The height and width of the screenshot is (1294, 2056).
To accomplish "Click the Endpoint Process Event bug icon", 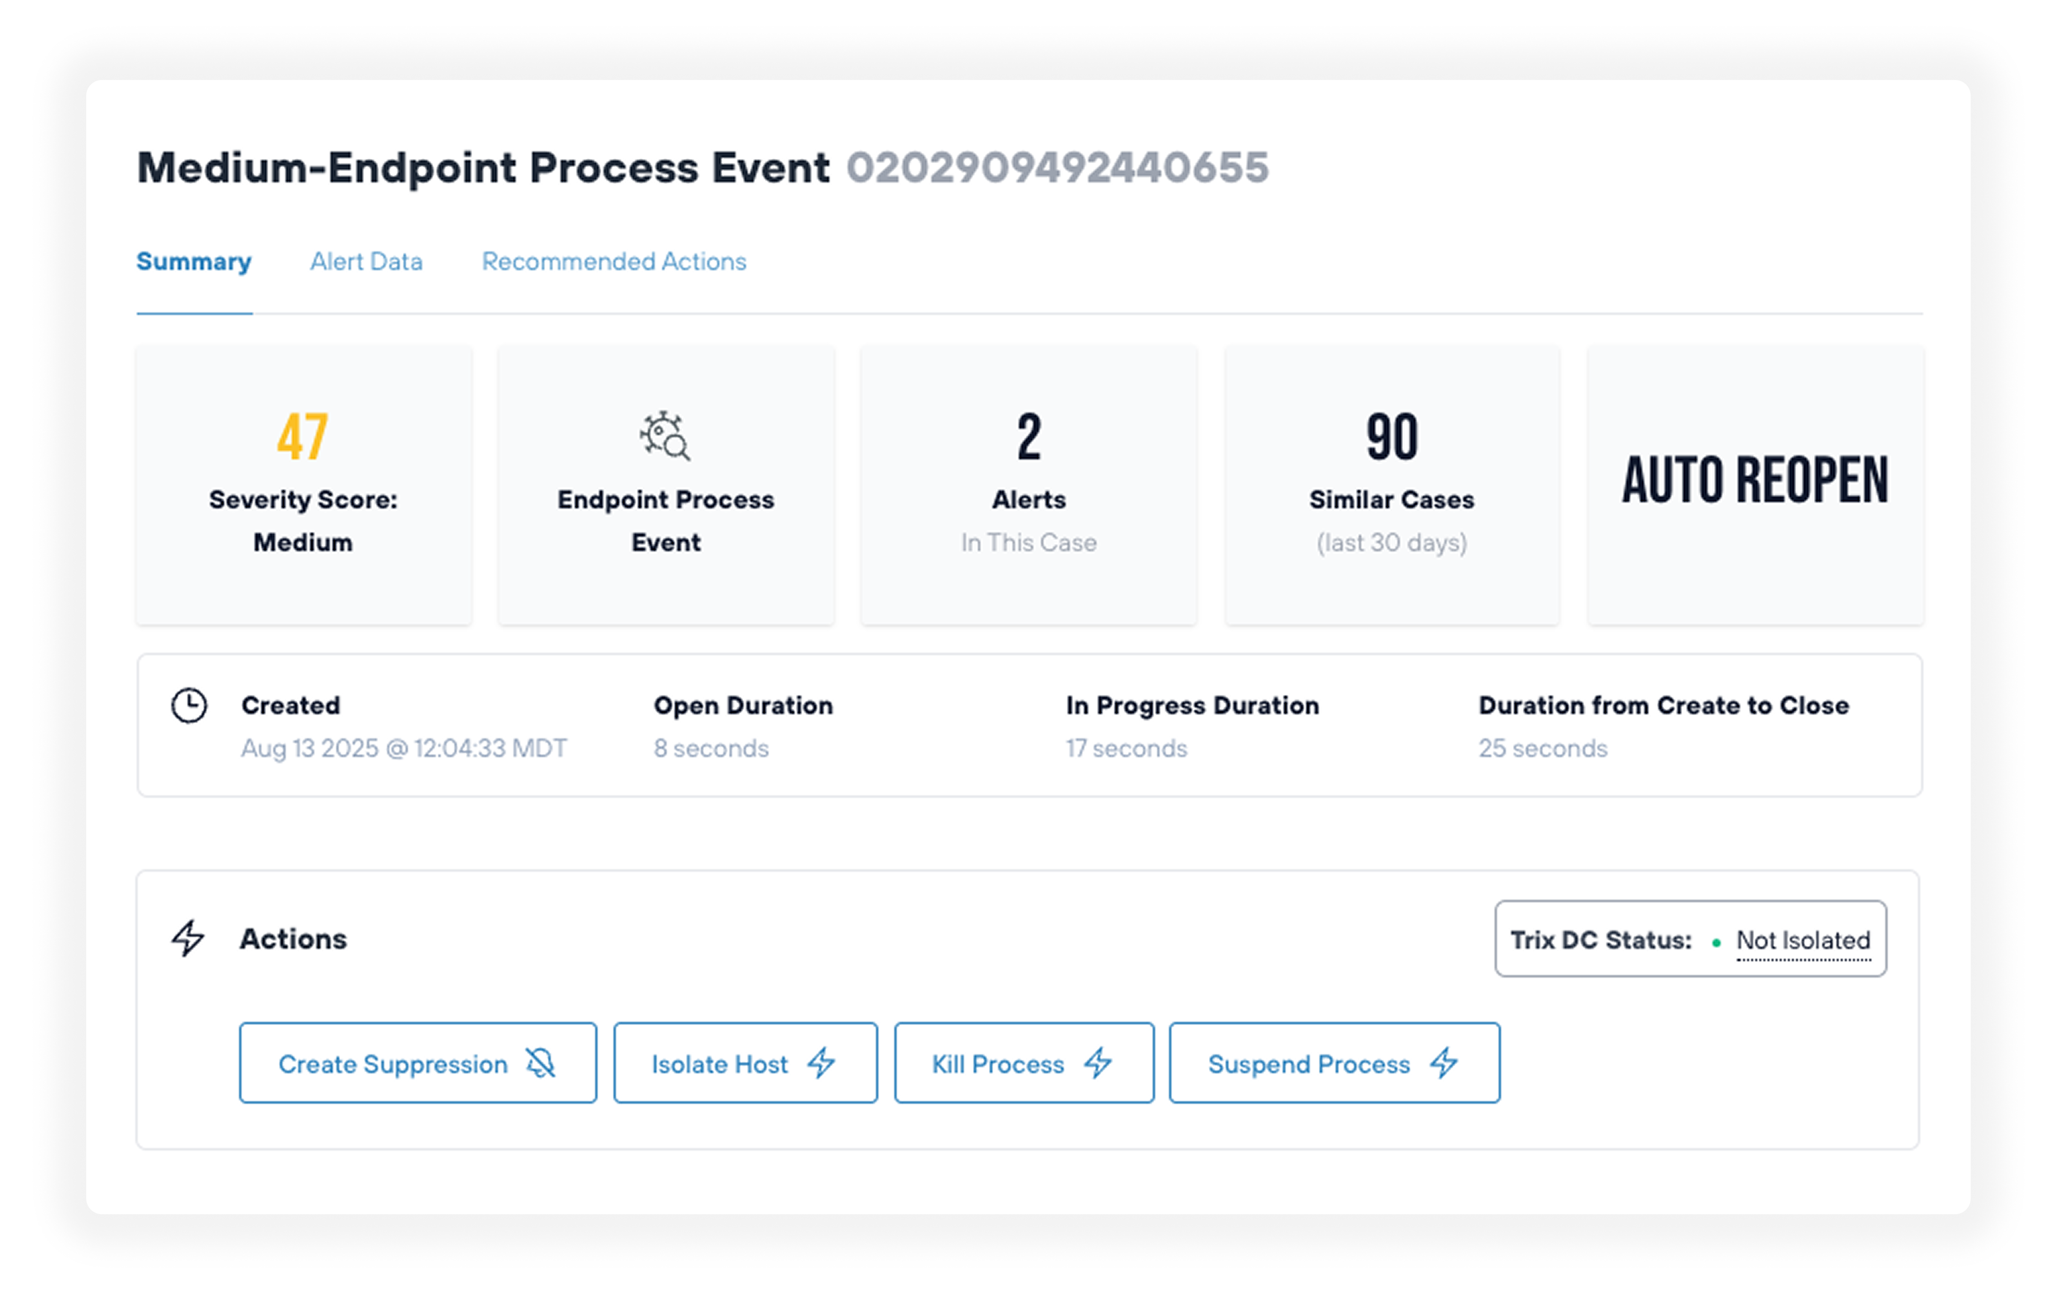I will click(x=665, y=436).
